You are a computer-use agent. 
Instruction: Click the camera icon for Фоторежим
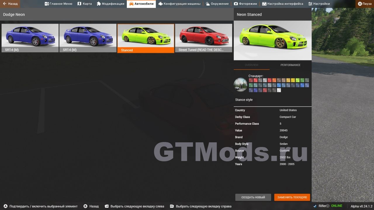pos(236,4)
